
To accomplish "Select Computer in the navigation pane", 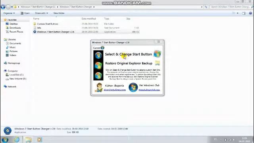I will (13, 71).
